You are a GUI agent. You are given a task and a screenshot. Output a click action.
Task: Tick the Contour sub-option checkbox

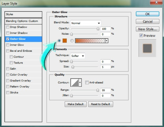(x=11, y=57)
